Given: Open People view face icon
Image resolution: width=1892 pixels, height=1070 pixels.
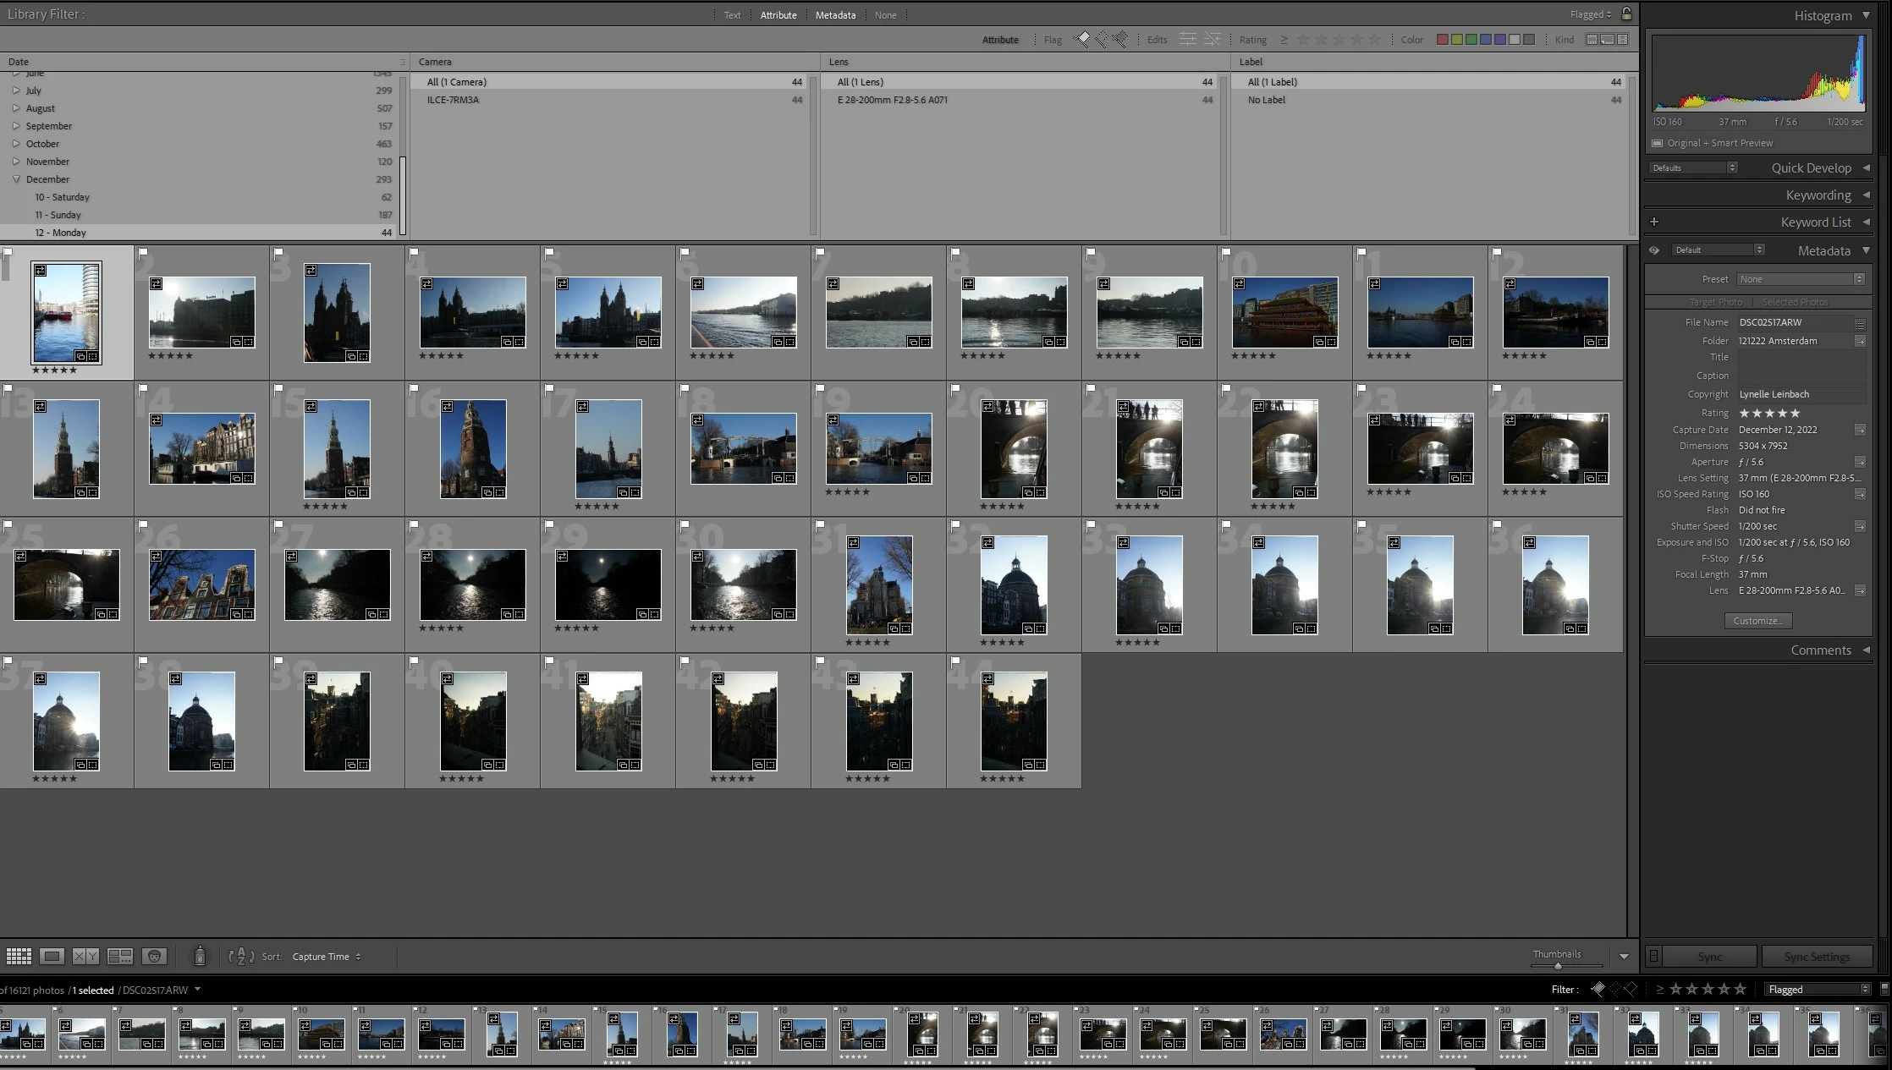Looking at the screenshot, I should tap(154, 957).
